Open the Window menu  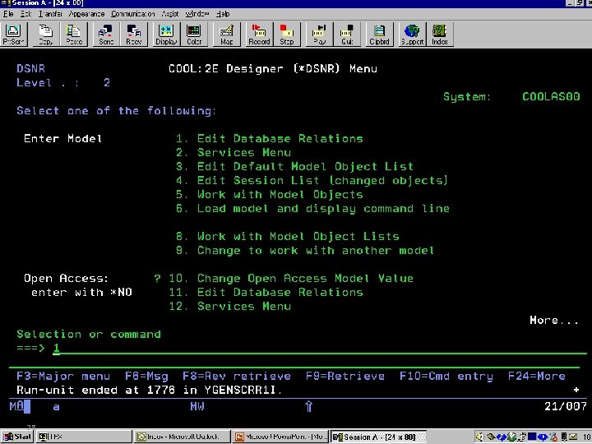point(197,14)
